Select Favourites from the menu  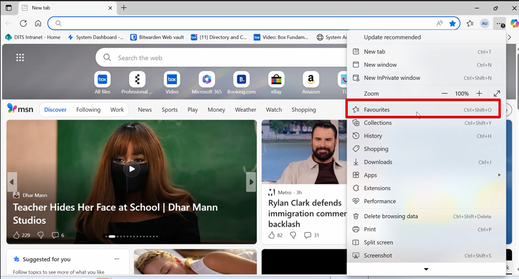[x=377, y=110]
